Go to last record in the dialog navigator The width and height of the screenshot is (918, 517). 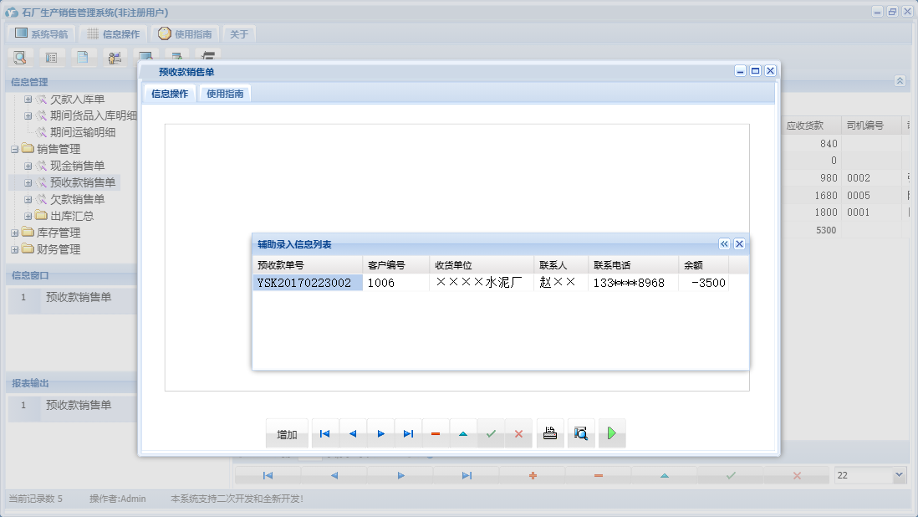pos(408,433)
